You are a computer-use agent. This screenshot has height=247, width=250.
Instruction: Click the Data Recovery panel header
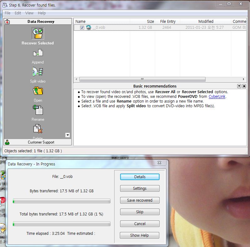(38, 22)
